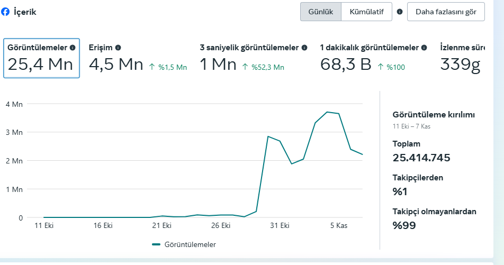Click the 2 Mn y-axis label

pos(14,161)
